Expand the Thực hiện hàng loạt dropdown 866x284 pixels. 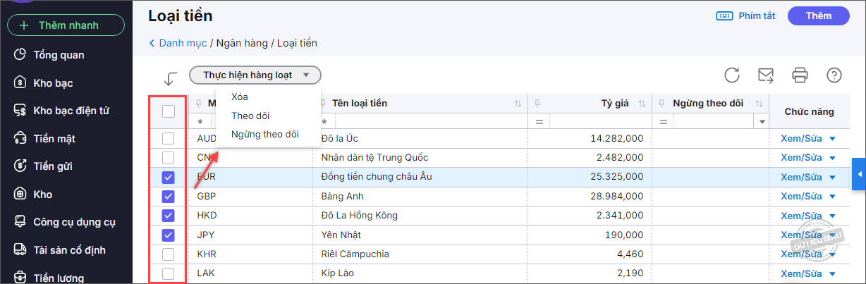click(255, 75)
